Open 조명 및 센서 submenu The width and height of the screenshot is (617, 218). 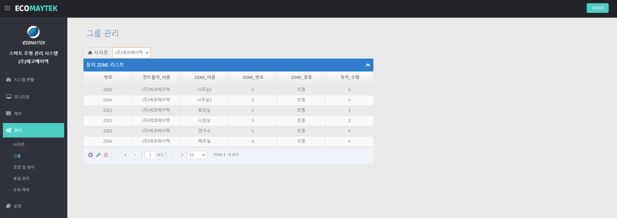point(24,167)
